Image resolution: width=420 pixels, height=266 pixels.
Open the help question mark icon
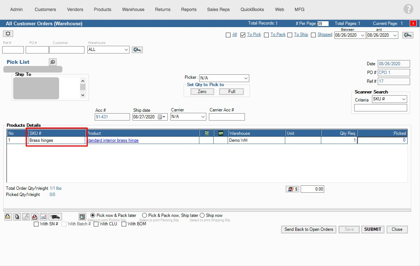408,10
